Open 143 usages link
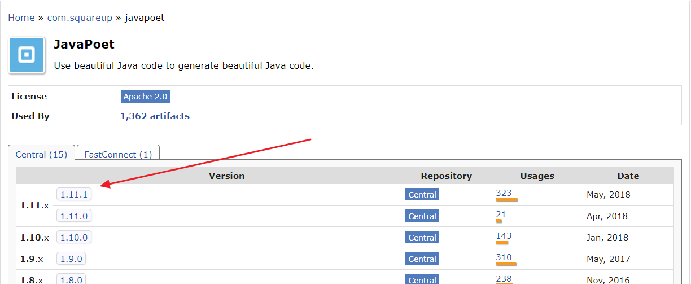Image resolution: width=691 pixels, height=284 pixels. 504,235
